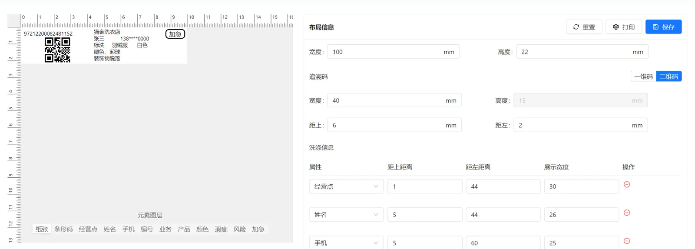Open the 姓名 attribute dropdown
Viewport: 695px width, 249px height.
[346, 215]
